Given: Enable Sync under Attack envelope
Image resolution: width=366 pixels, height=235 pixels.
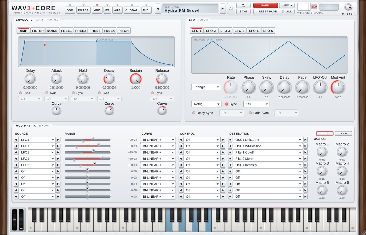Looking at the screenshot, I should point(47,93).
